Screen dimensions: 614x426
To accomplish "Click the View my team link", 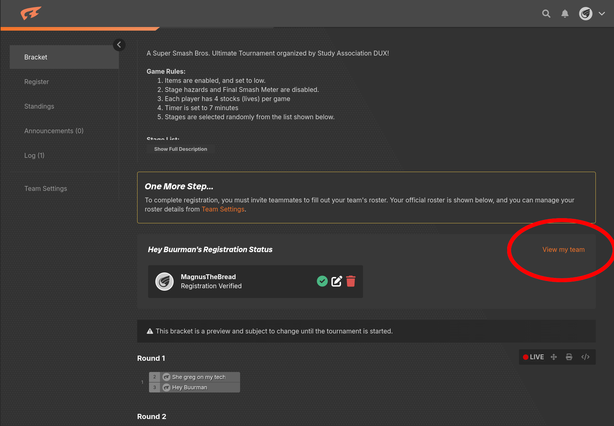I will [x=563, y=249].
